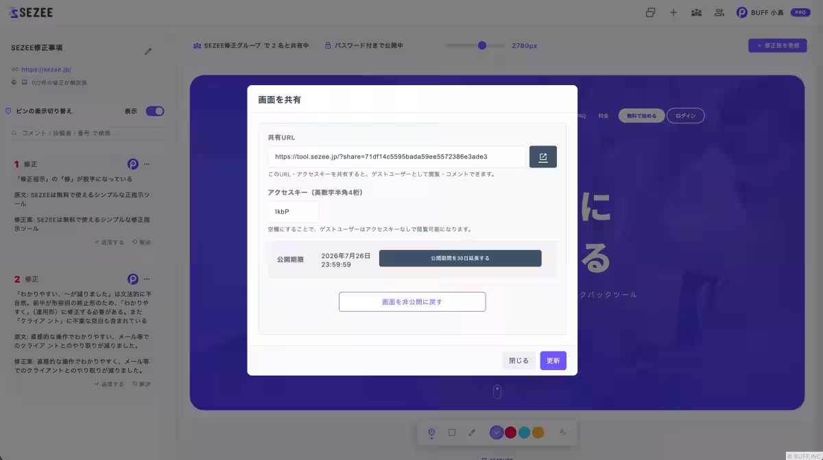Mark comment 2 as 解決

coord(141,384)
